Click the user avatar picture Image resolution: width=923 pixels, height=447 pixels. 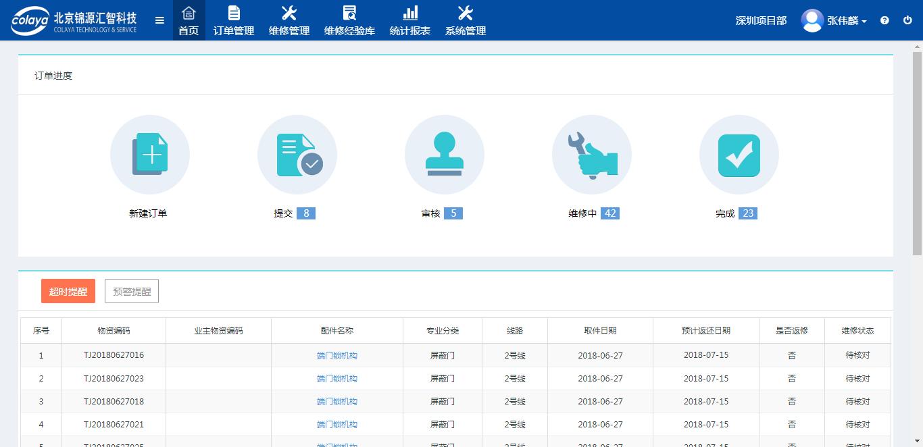coord(812,20)
